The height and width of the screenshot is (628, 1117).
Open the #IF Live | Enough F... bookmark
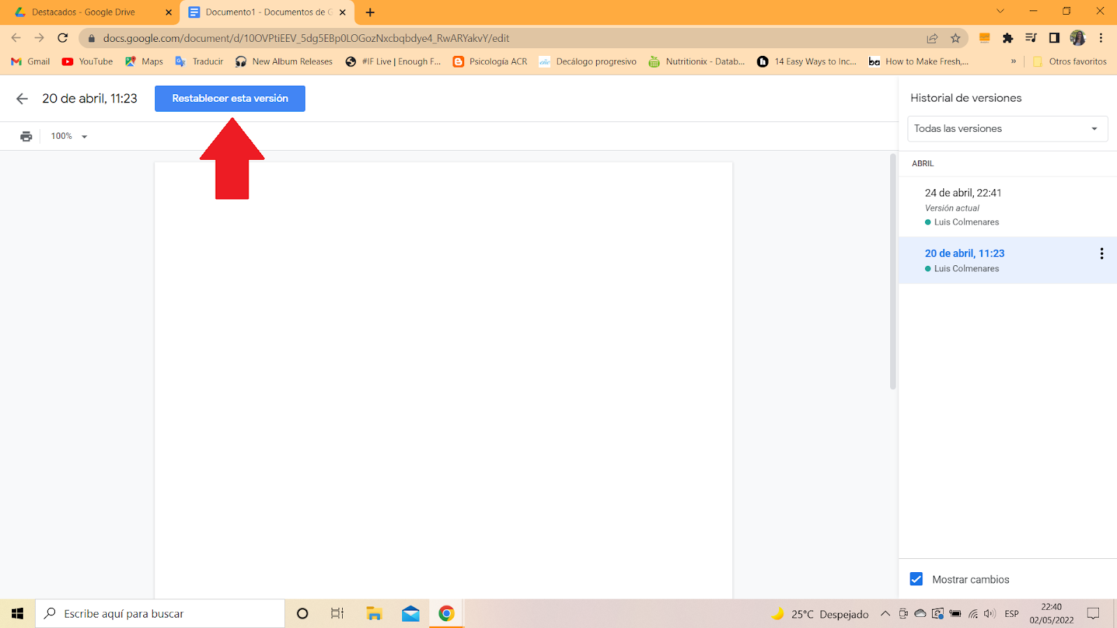point(393,61)
